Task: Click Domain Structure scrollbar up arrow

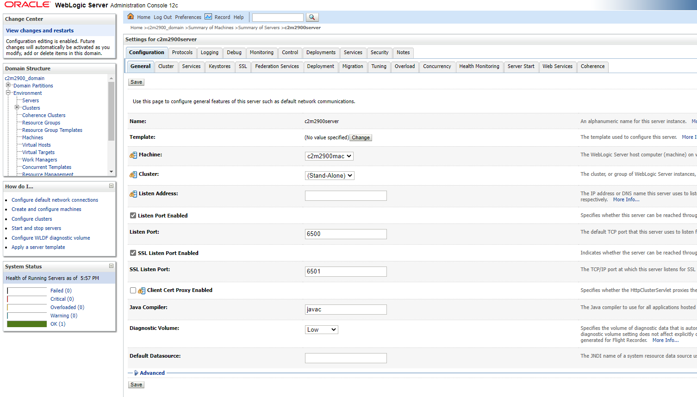Action: [111, 78]
